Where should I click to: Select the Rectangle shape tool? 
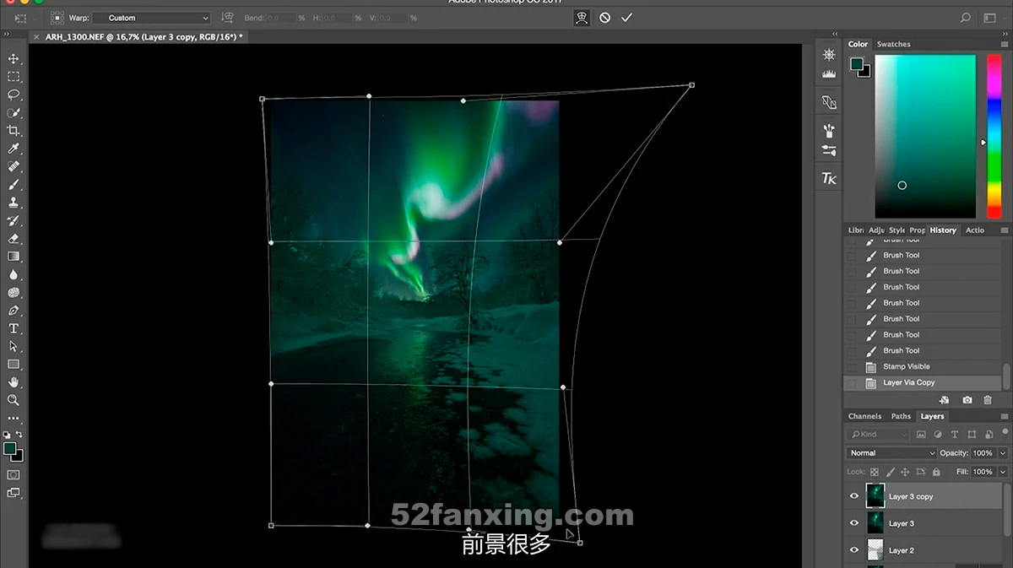click(x=14, y=365)
